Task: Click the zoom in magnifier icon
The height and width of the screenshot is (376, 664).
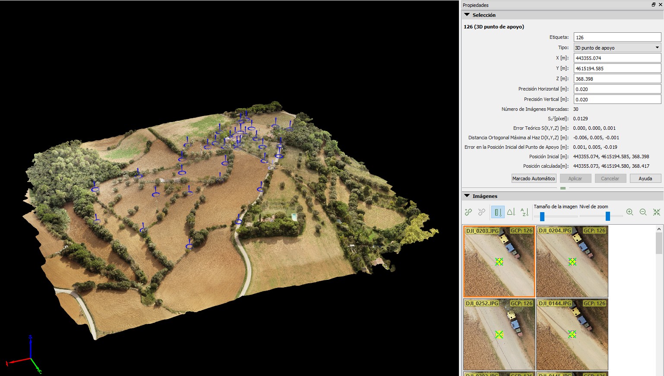Action: pos(630,212)
